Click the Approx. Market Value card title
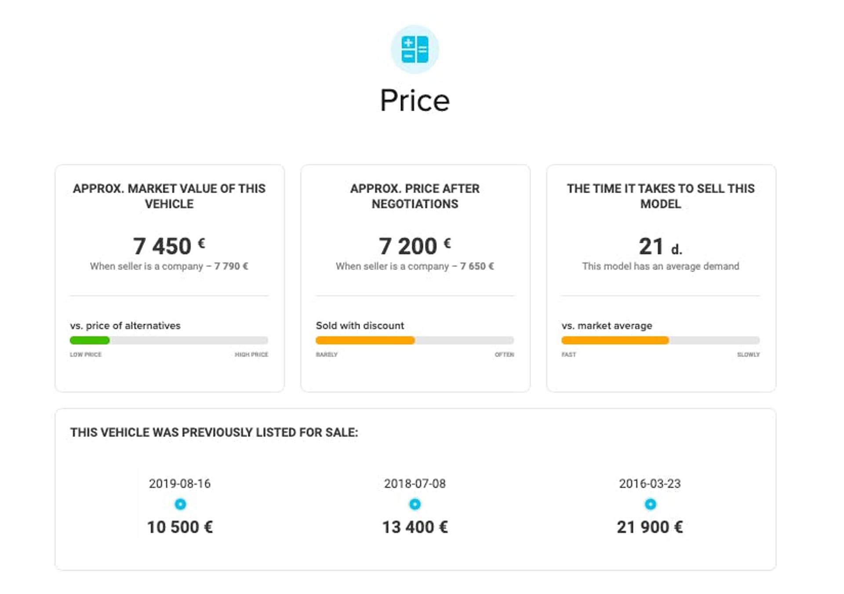844x594 pixels. [169, 196]
